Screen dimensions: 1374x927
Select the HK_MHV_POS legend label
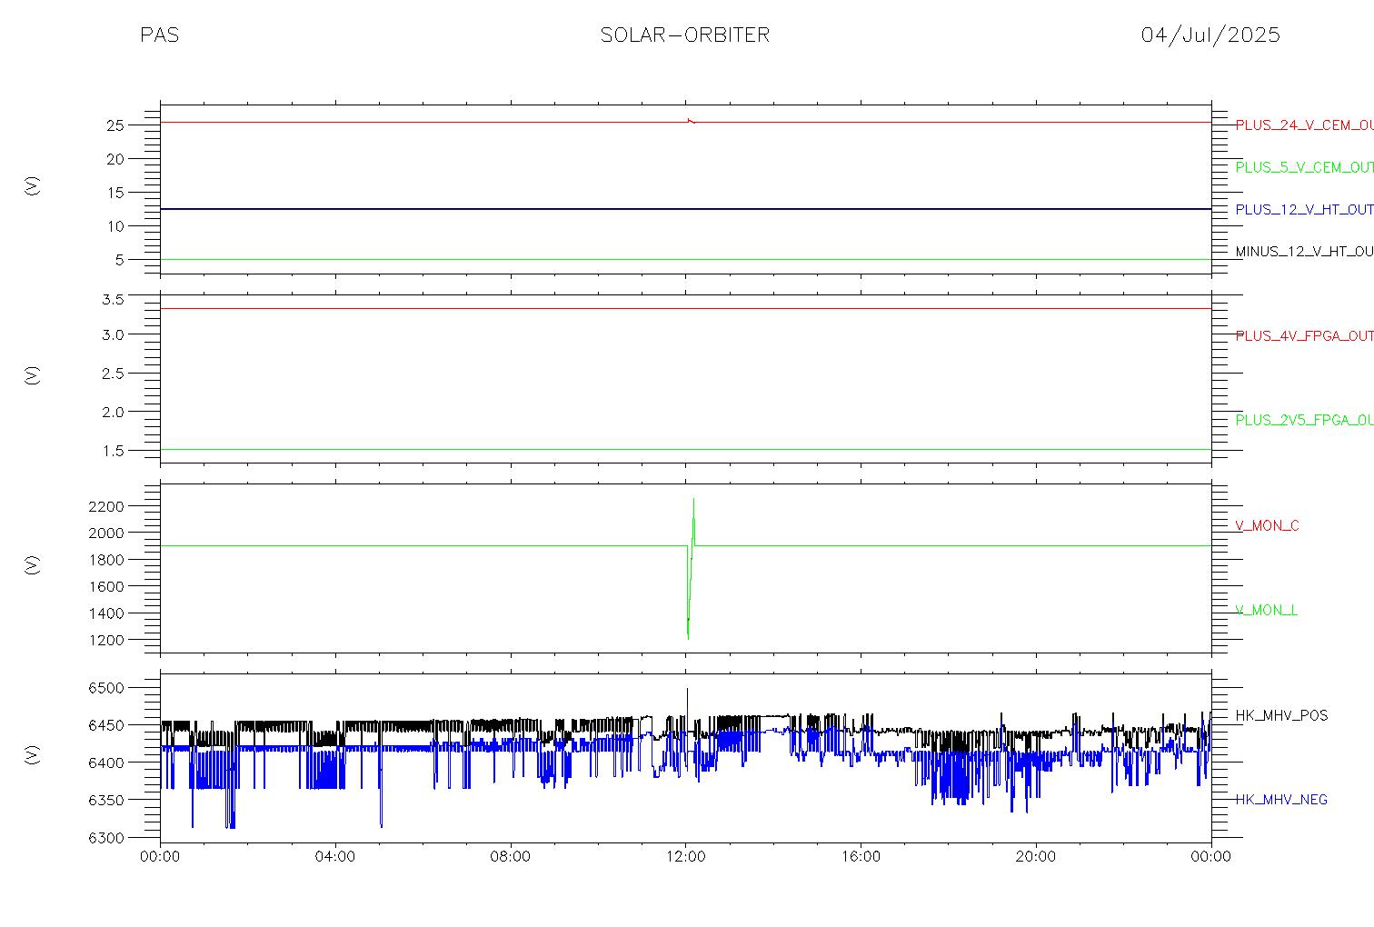coord(1281,715)
